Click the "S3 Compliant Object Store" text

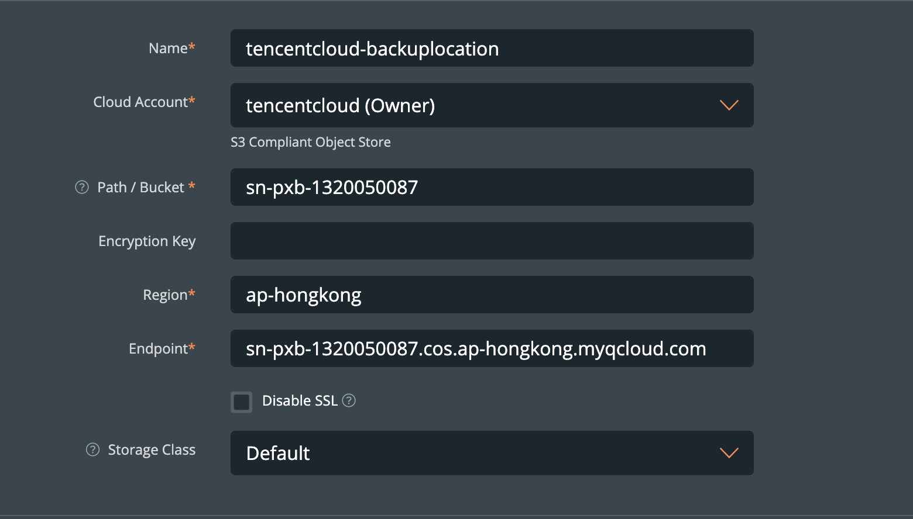(x=310, y=142)
